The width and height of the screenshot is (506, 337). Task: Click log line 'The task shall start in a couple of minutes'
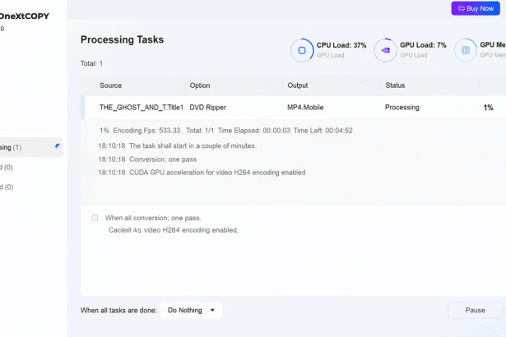pos(193,145)
